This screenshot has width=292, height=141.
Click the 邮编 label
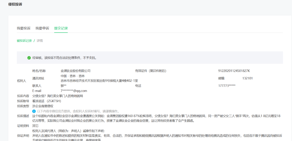221,78
